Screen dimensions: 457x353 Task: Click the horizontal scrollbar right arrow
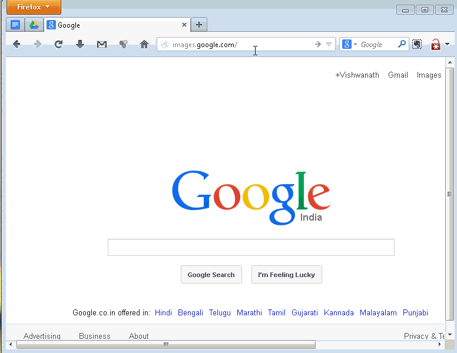click(439, 345)
